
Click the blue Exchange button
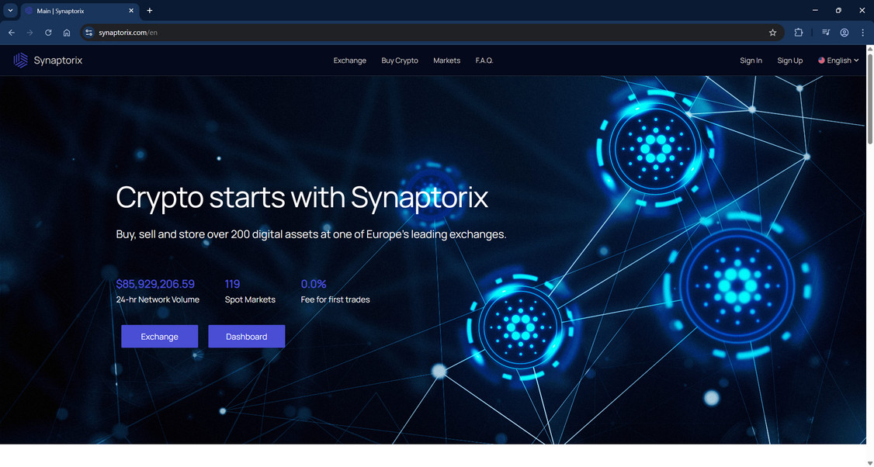click(159, 337)
